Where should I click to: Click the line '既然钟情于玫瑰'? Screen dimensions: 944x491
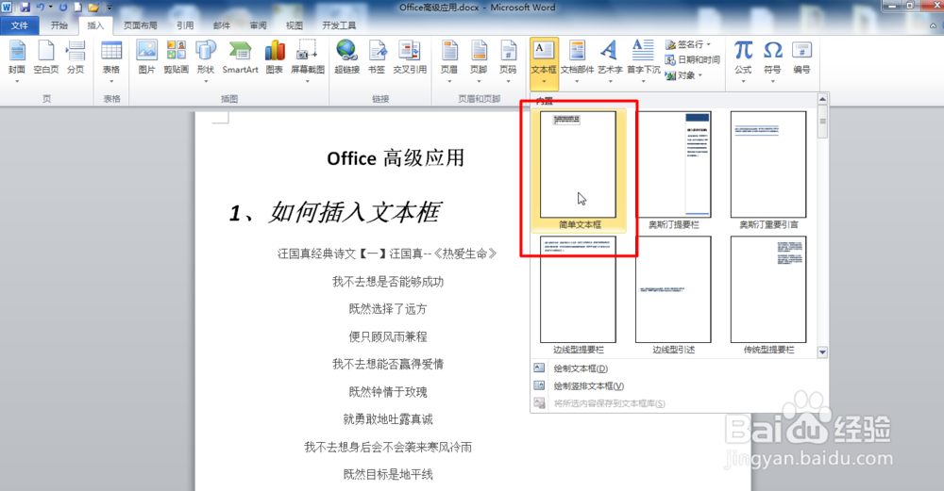pos(388,392)
